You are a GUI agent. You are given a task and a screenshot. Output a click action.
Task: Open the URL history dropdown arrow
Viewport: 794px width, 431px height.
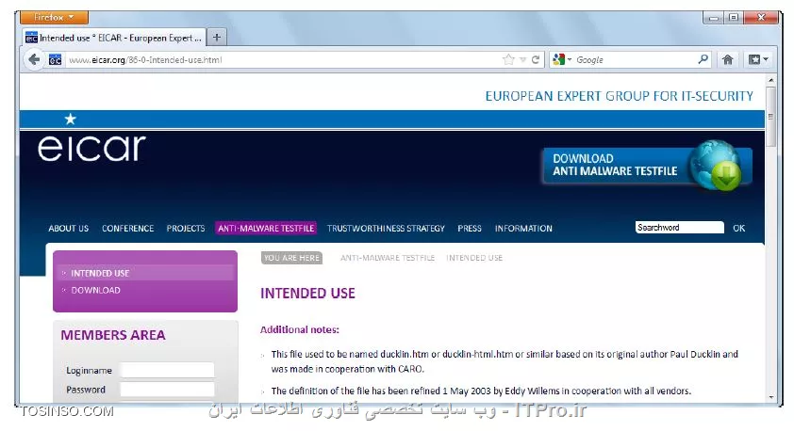pyautogui.click(x=522, y=59)
